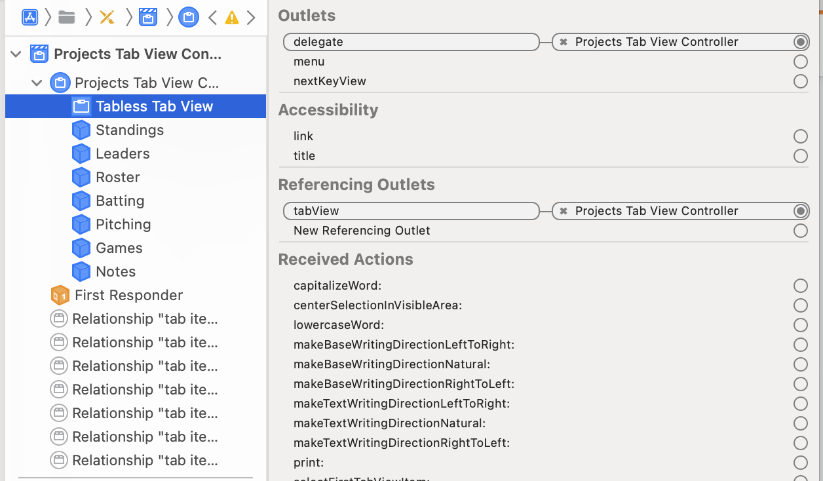Click the crossed tools icon in the jump bar
Viewport: 823px width, 481px height.
[x=107, y=17]
